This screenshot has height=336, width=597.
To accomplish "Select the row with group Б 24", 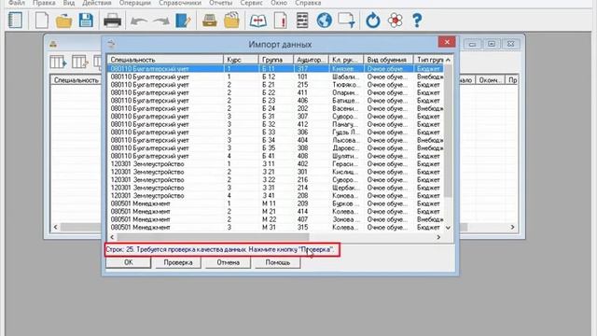I will tap(275, 108).
